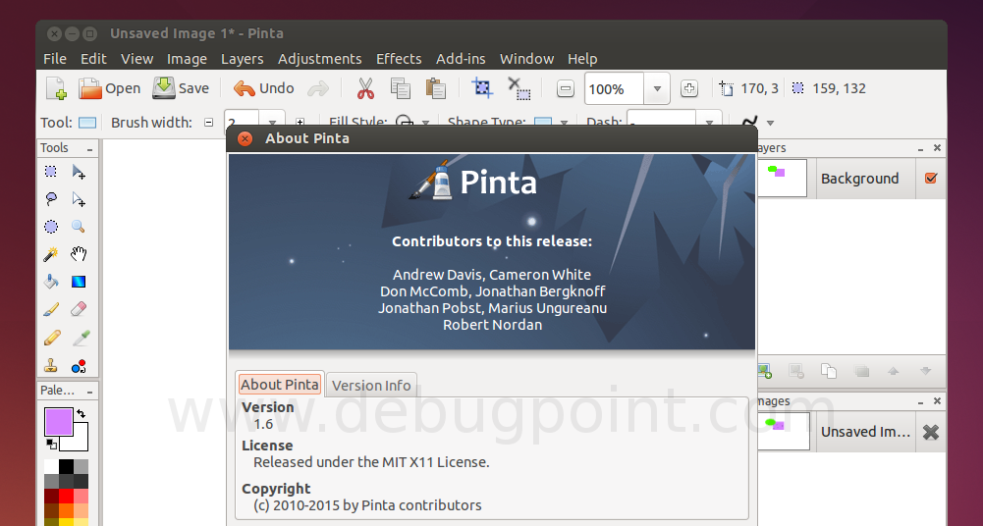Click the Deselect All icon
Viewport: 983px width, 526px height.
point(519,88)
